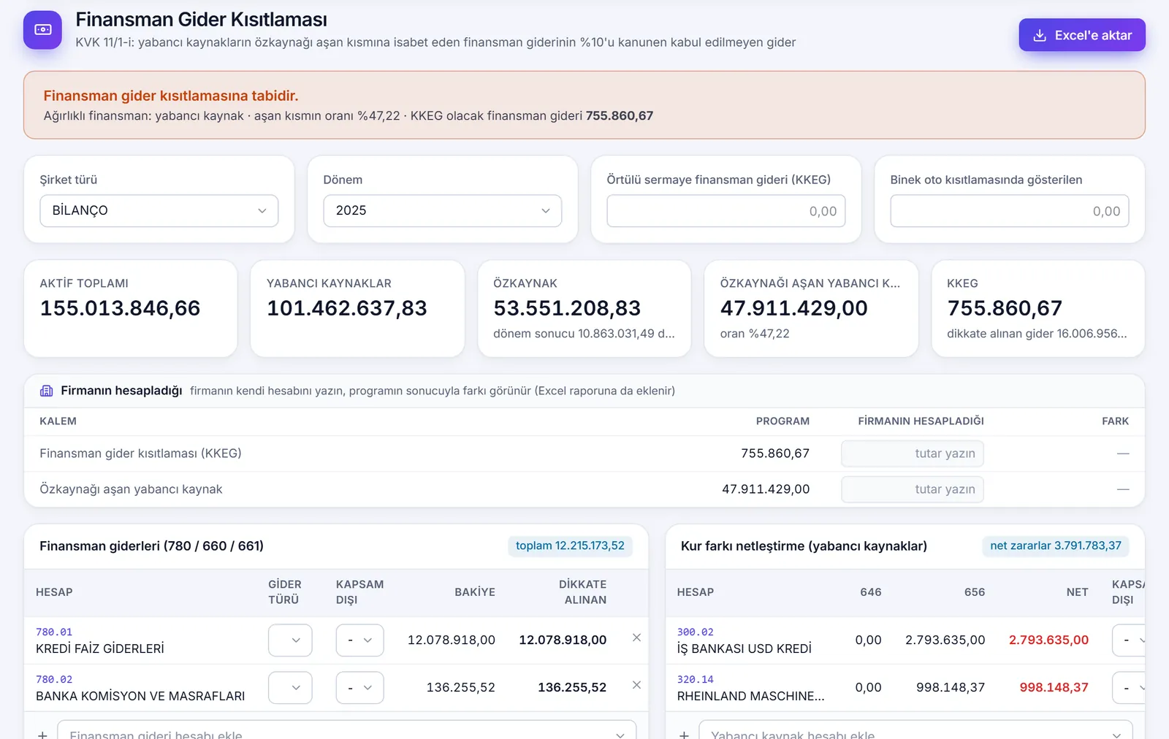
Task: Click the 47.911.429,00 value in the ÖZKAYNAĞI AŞAN card
Action: 794,308
